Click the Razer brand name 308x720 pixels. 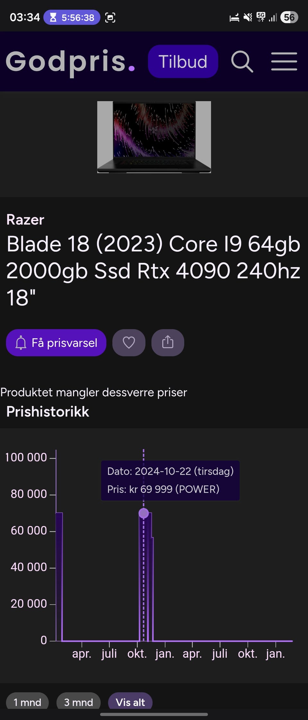tap(25, 220)
